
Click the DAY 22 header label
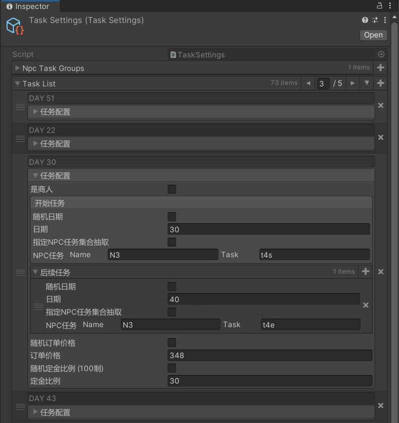201,130
